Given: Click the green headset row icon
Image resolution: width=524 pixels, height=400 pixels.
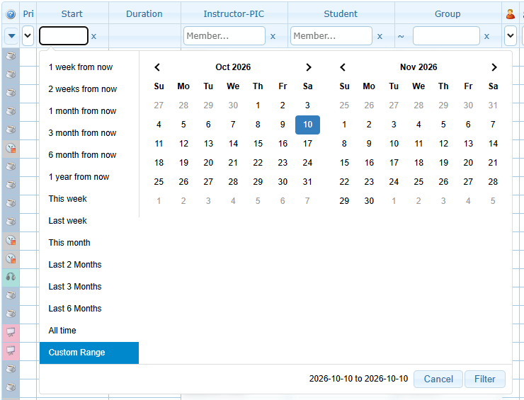Looking at the screenshot, I should [x=11, y=277].
